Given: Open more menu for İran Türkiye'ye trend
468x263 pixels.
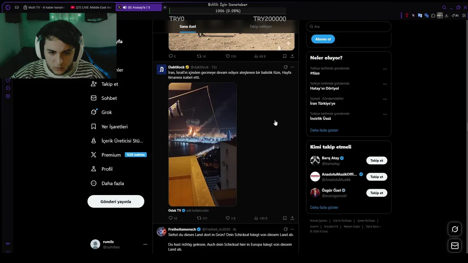Looking at the screenshot, I should pyautogui.click(x=385, y=99).
